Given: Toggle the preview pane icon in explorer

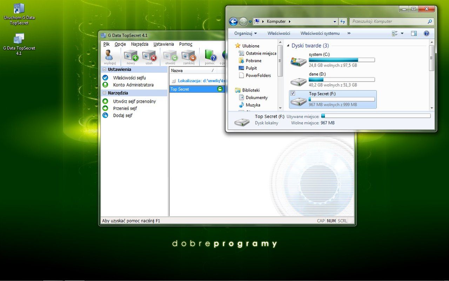Looking at the screenshot, I should coord(414,33).
